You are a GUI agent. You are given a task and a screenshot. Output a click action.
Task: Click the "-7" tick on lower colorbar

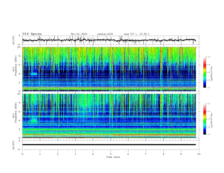(209, 134)
